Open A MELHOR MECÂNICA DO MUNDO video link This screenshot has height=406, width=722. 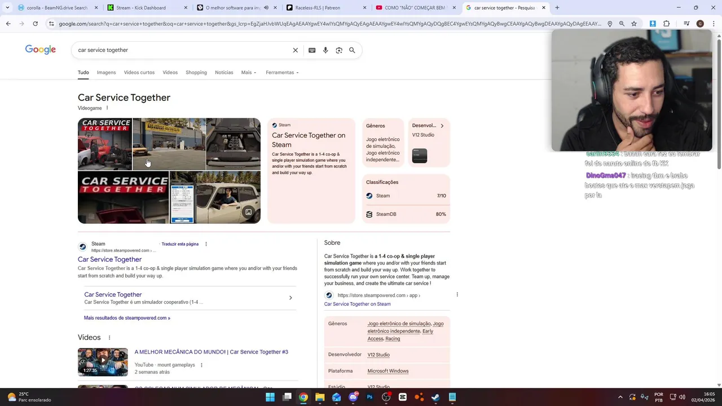click(211, 352)
